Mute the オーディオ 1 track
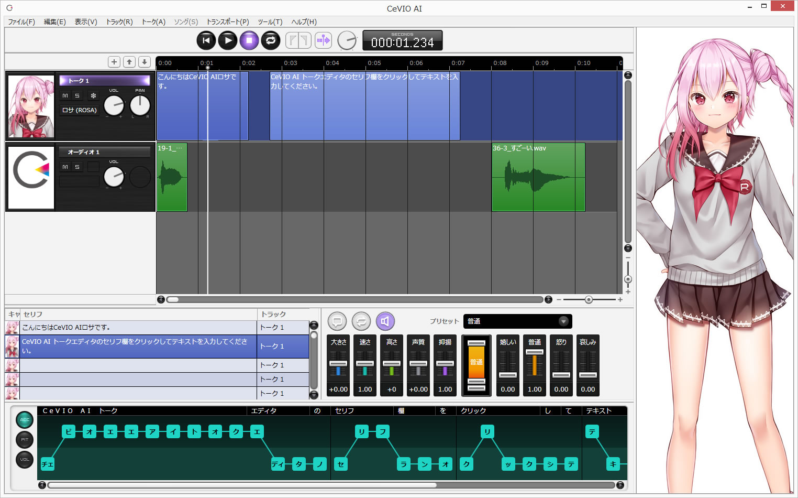798x498 pixels. coord(65,167)
